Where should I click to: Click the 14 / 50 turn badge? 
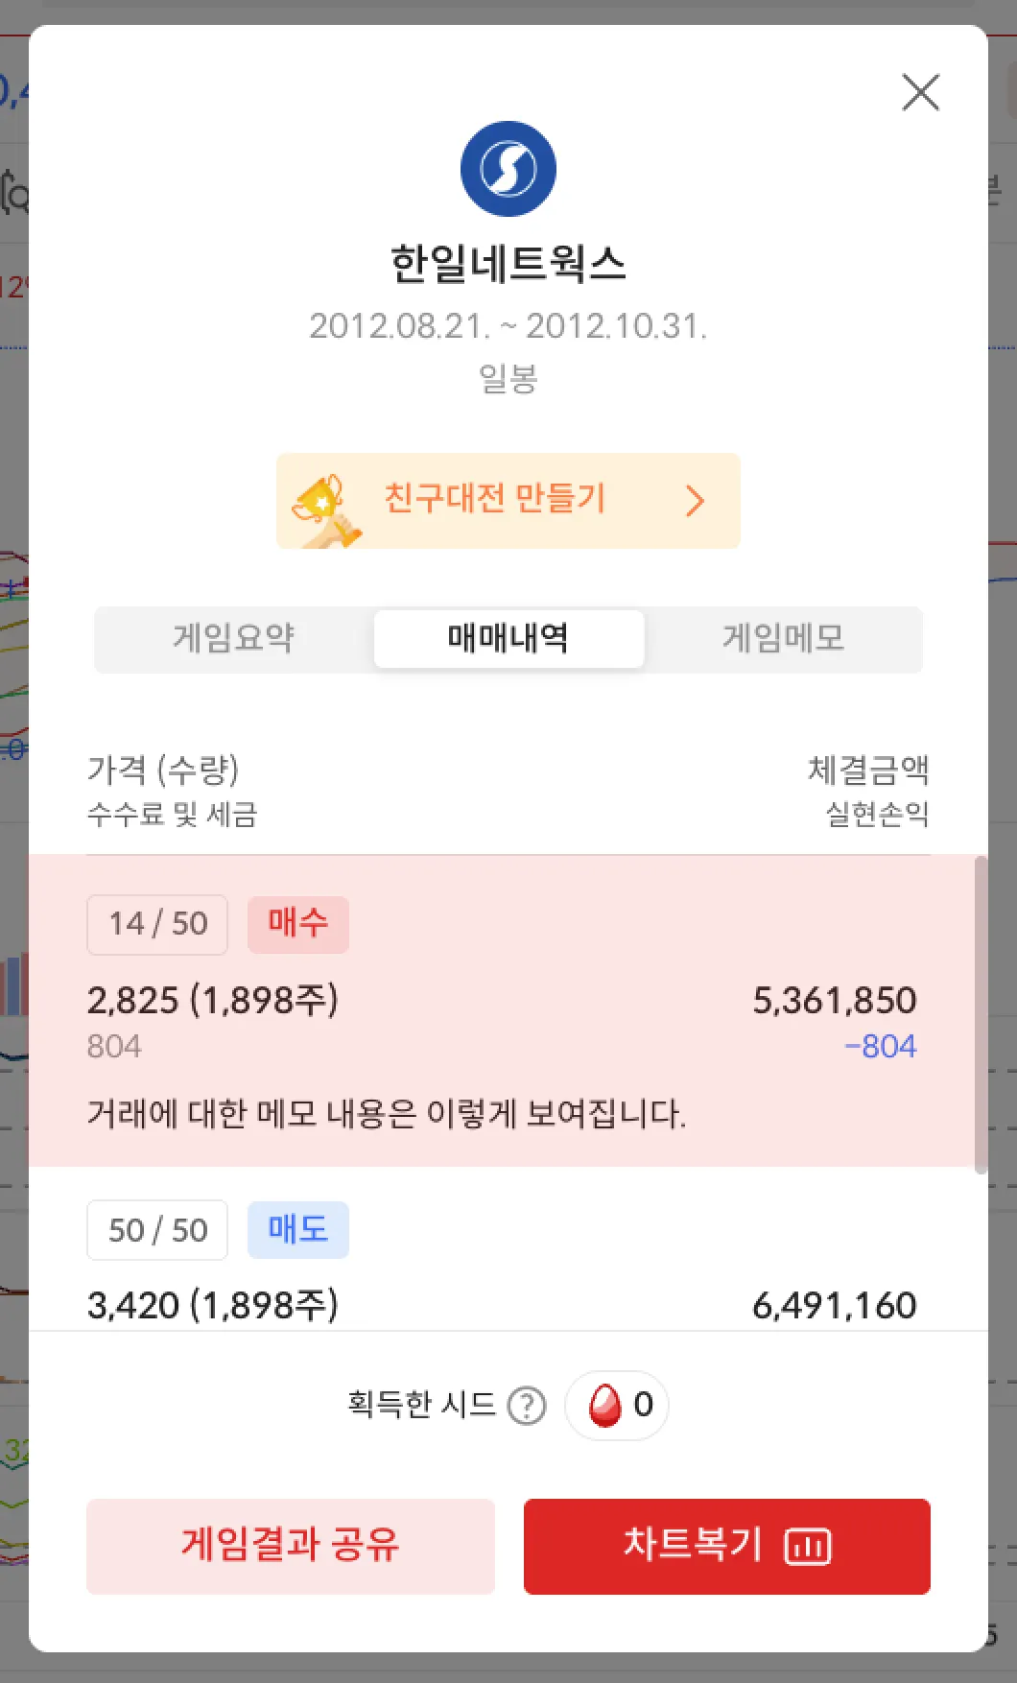point(157,924)
